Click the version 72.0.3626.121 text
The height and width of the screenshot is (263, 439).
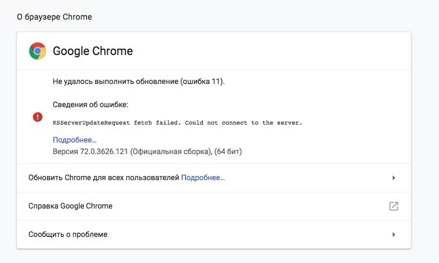pyautogui.click(x=104, y=151)
